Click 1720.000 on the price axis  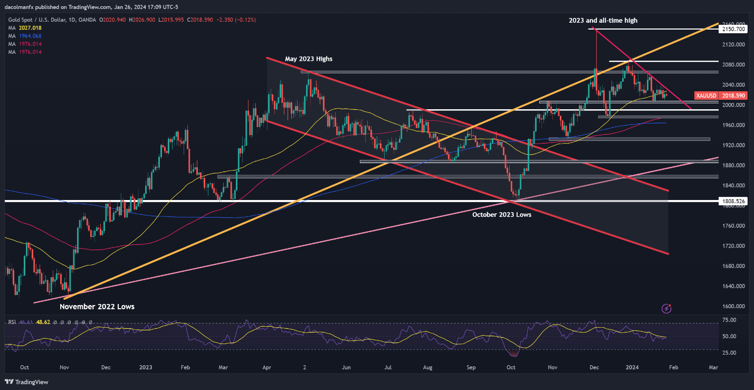tap(734, 246)
